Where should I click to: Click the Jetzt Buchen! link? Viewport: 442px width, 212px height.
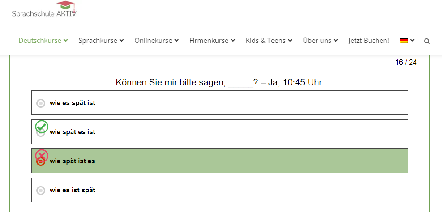(x=369, y=41)
